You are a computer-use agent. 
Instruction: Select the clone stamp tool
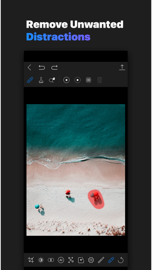(41, 80)
